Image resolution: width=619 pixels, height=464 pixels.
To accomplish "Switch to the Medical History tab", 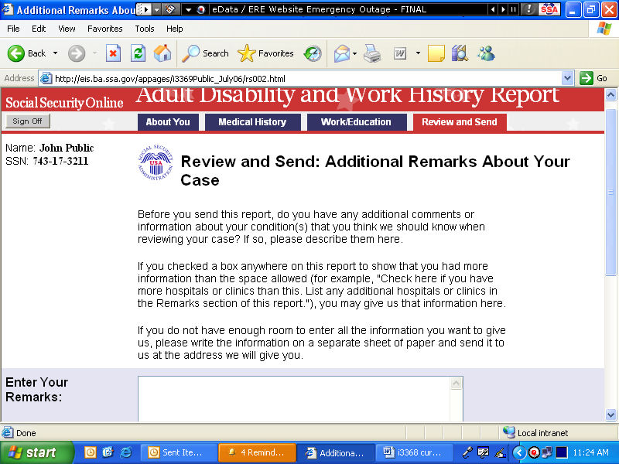I will [x=252, y=122].
